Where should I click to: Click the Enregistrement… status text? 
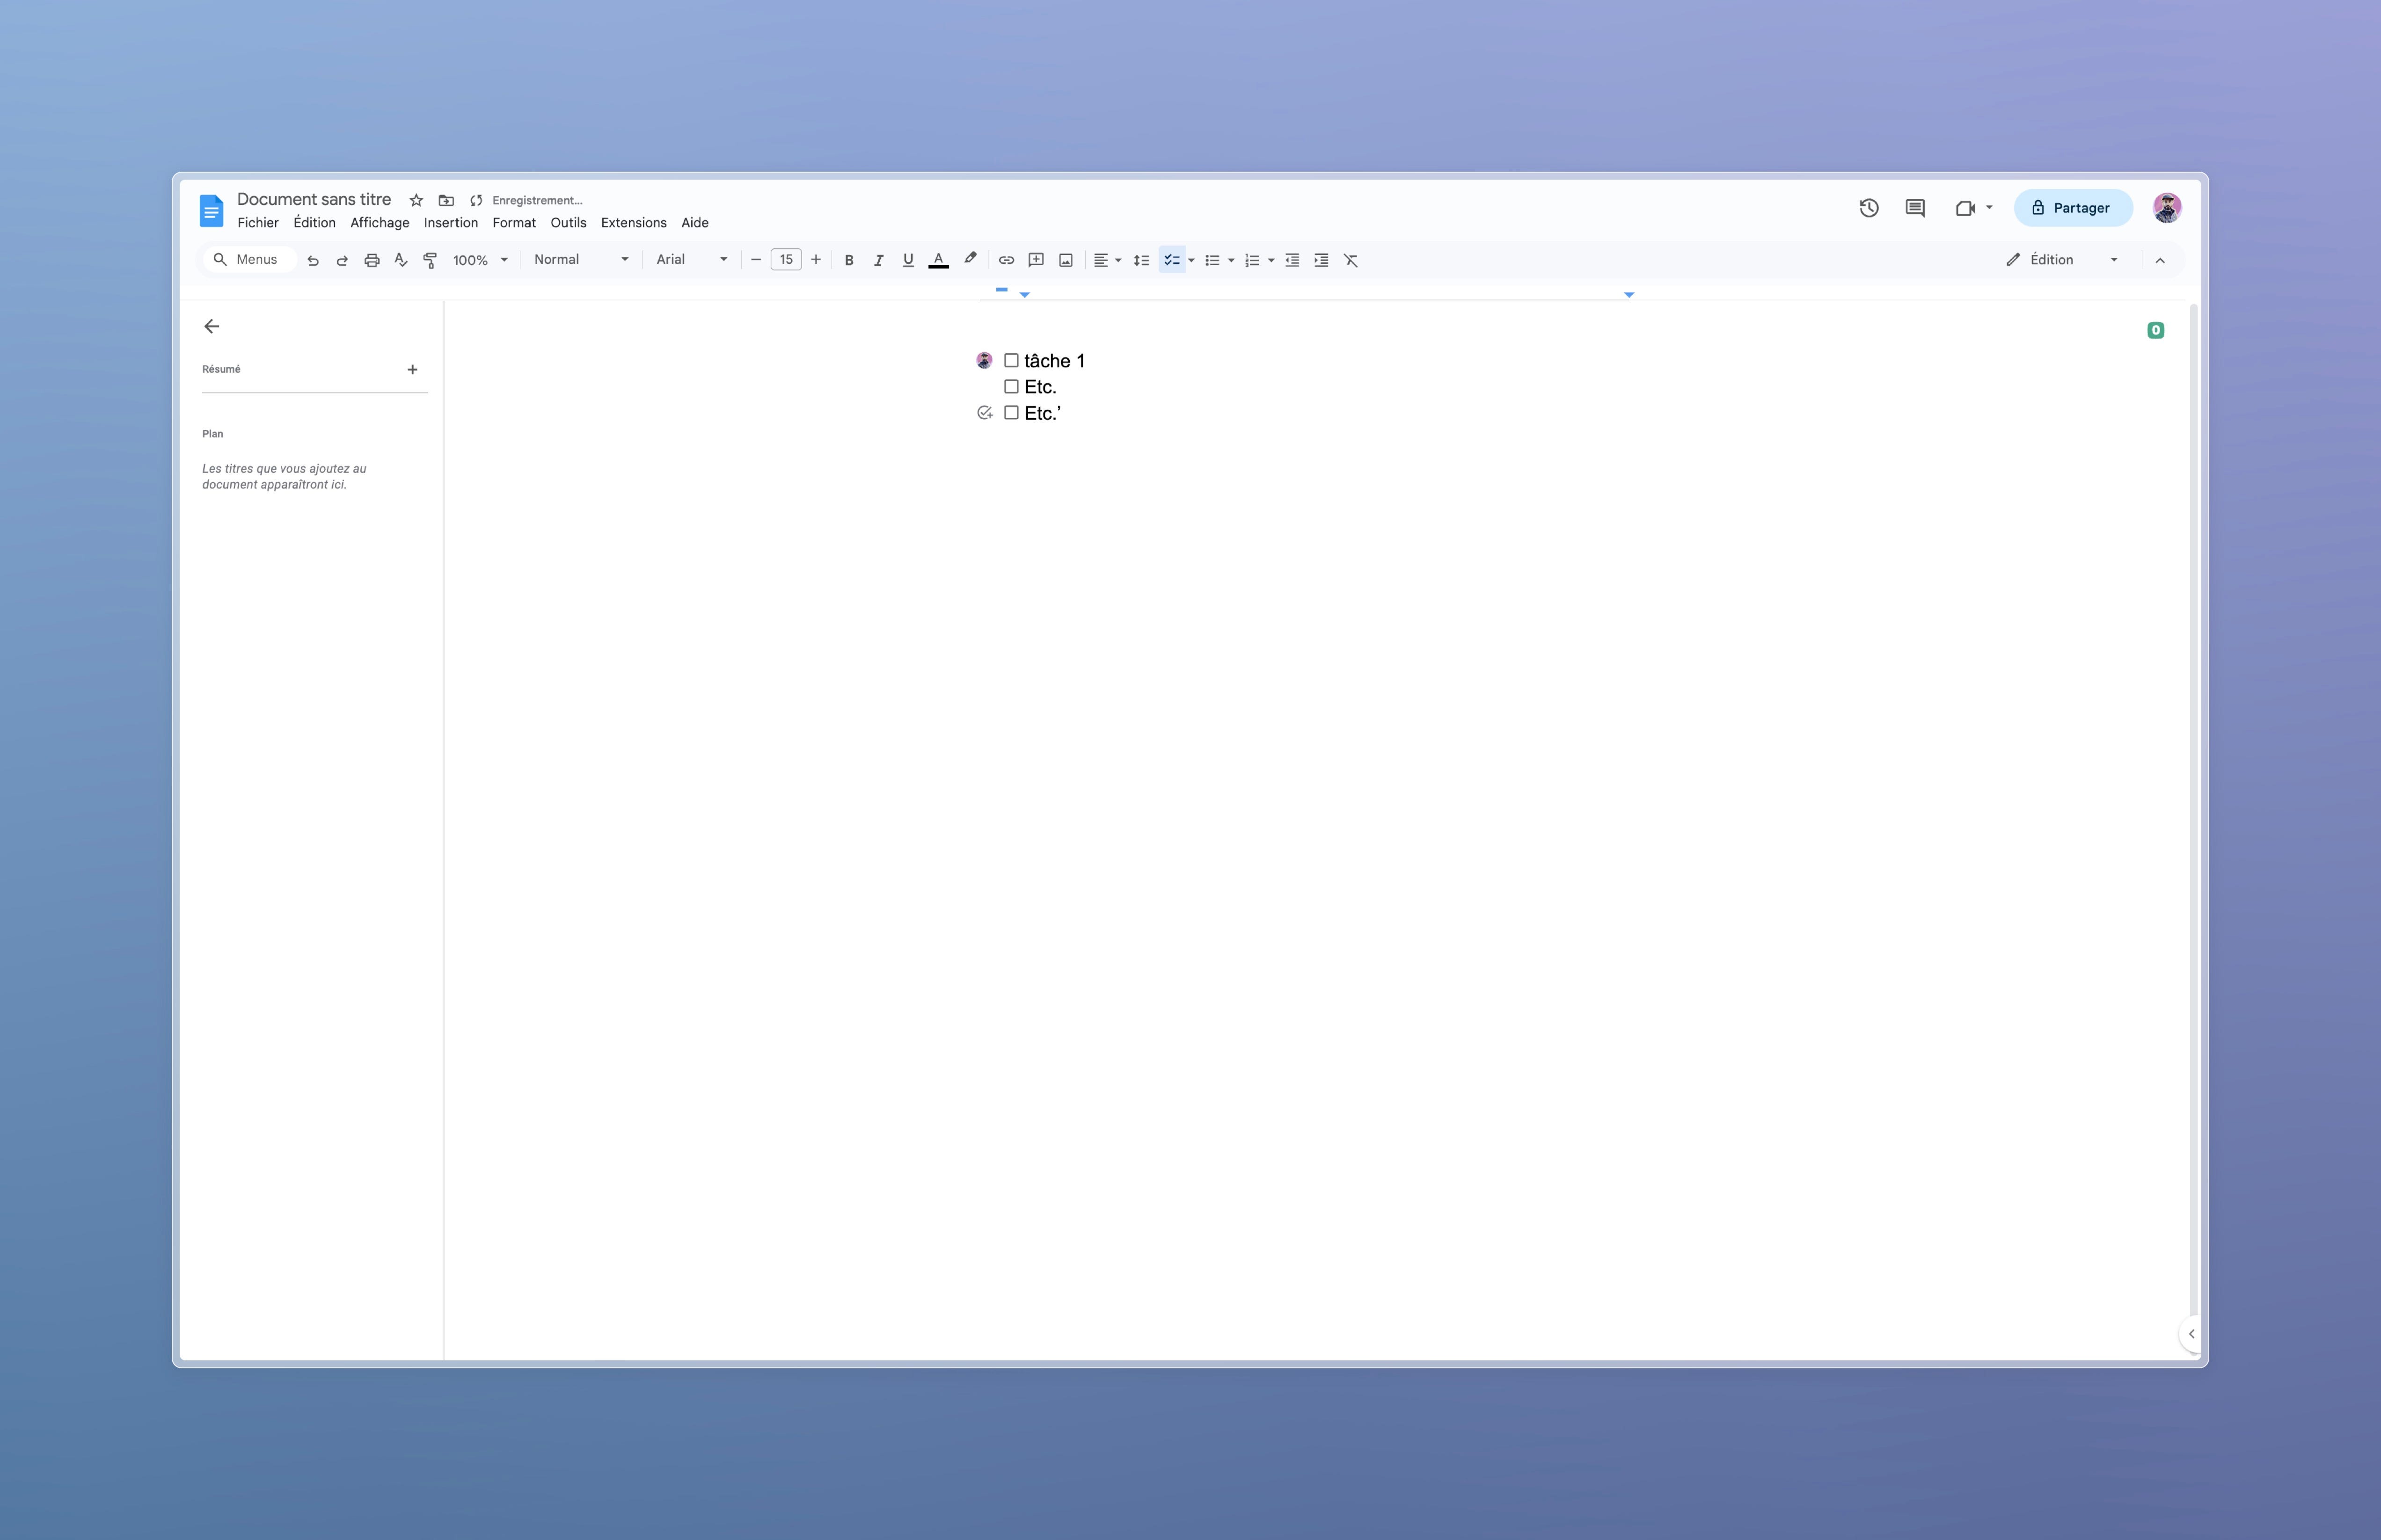(x=537, y=201)
